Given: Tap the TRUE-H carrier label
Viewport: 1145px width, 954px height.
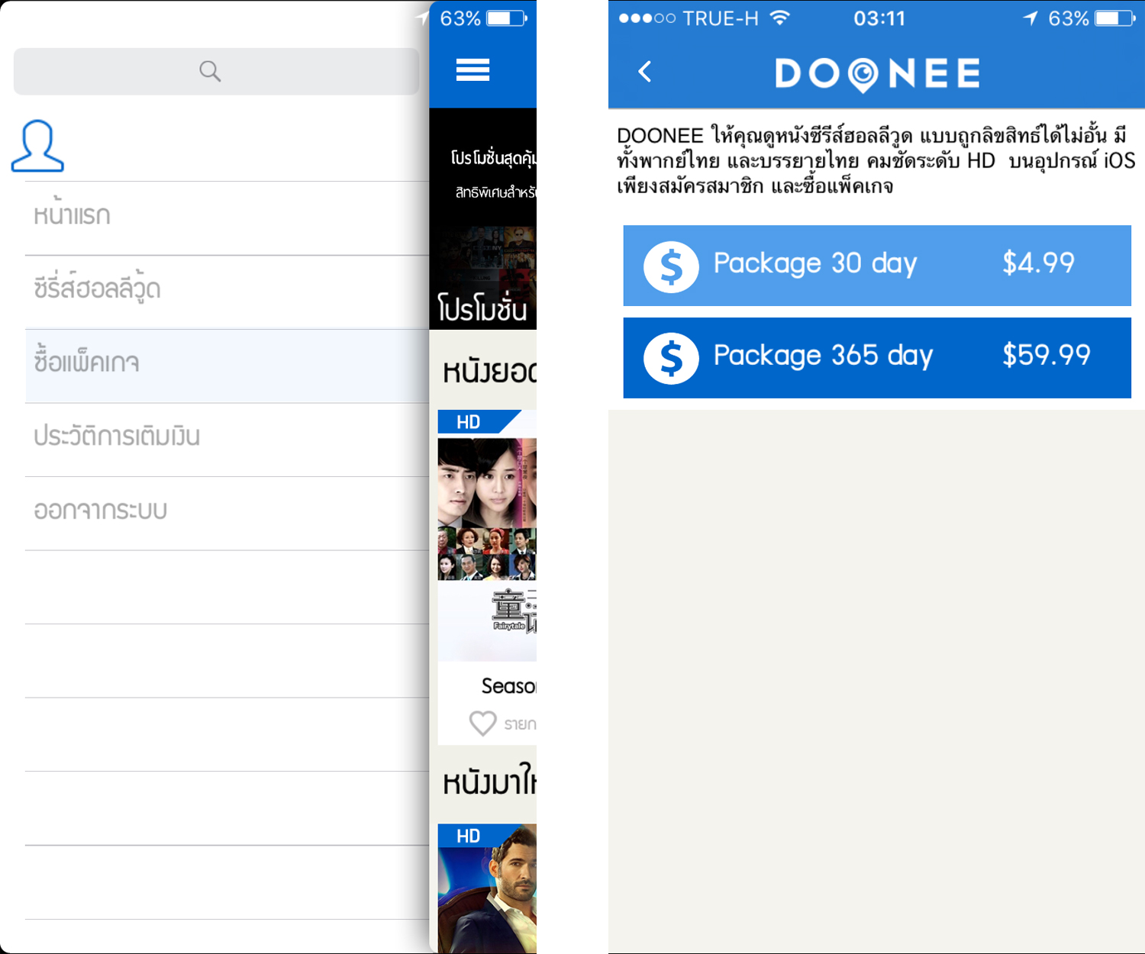Looking at the screenshot, I should pyautogui.click(x=721, y=18).
